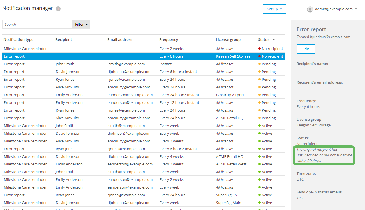Click inside the Search field
Image resolution: width=365 pixels, height=210 pixels.
pyautogui.click(x=37, y=24)
